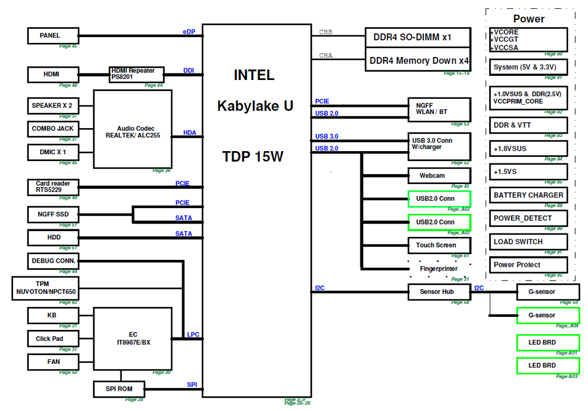Click the PCIE label on the Card reader line
Viewport: 588px width, 411px height.
click(x=183, y=183)
